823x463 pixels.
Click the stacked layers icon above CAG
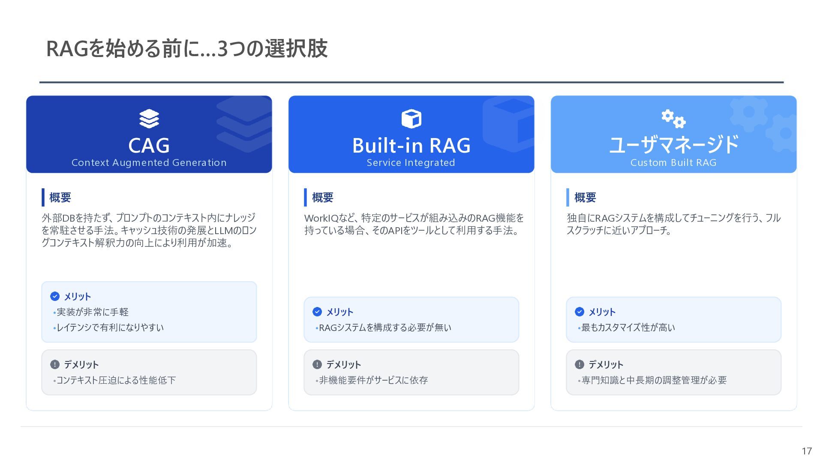[149, 119]
